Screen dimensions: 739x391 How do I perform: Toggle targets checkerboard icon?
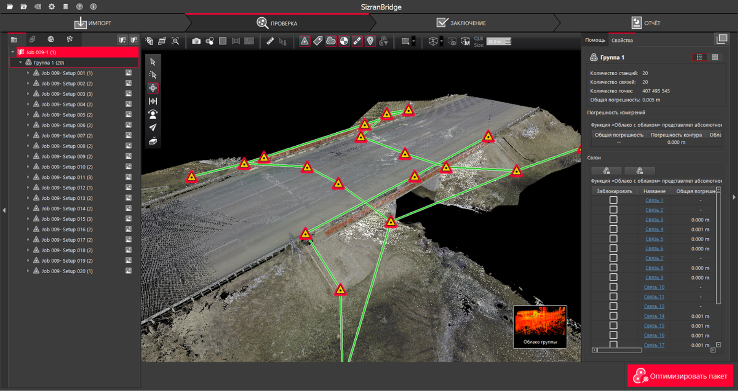(x=344, y=41)
